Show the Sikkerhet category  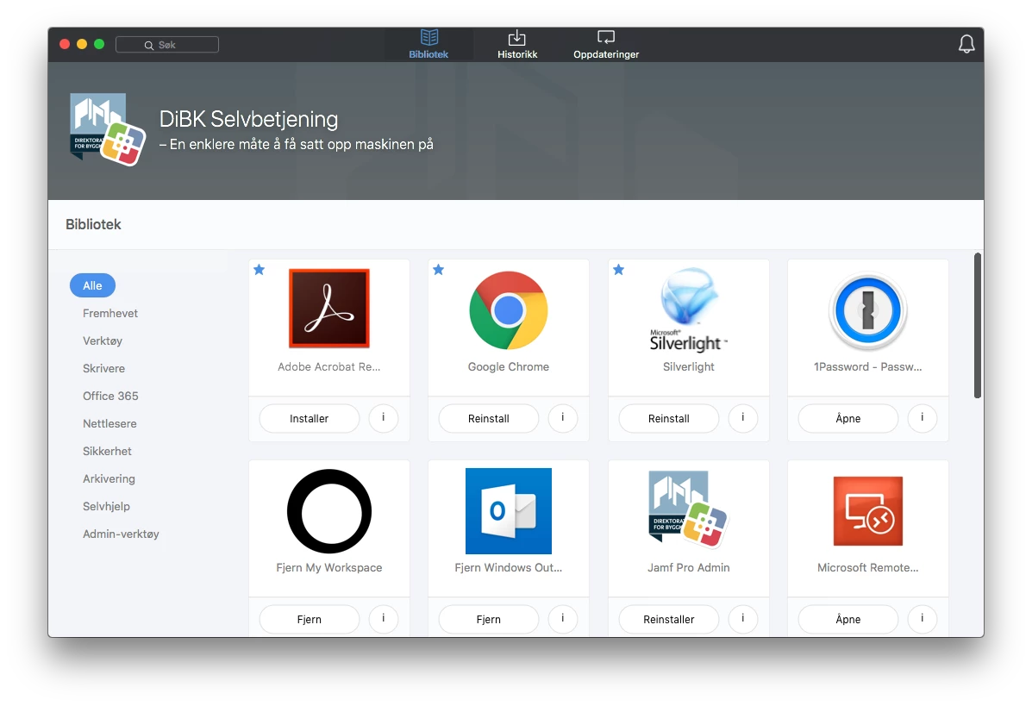click(107, 452)
